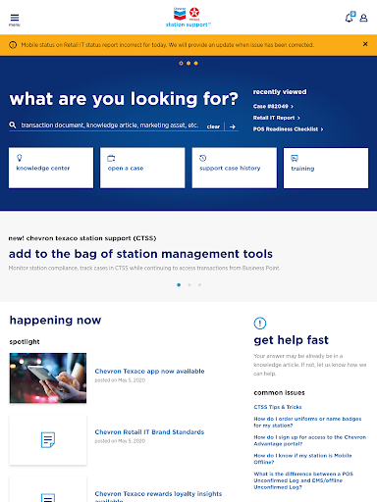Open 'How do I order uniforms or name badges' link
The image size is (377, 502).
[x=307, y=422]
